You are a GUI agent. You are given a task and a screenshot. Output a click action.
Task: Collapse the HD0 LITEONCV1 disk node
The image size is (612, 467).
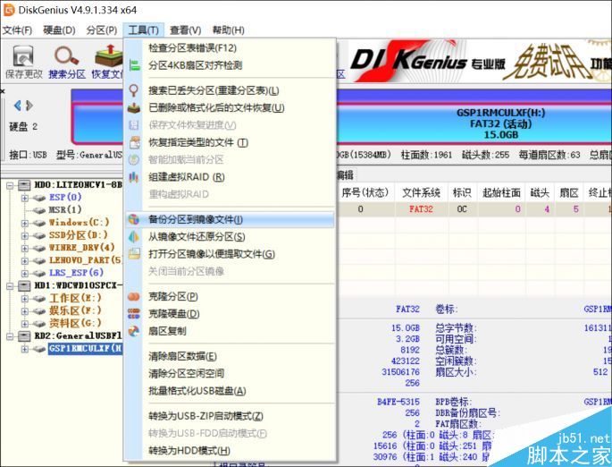coord(10,185)
